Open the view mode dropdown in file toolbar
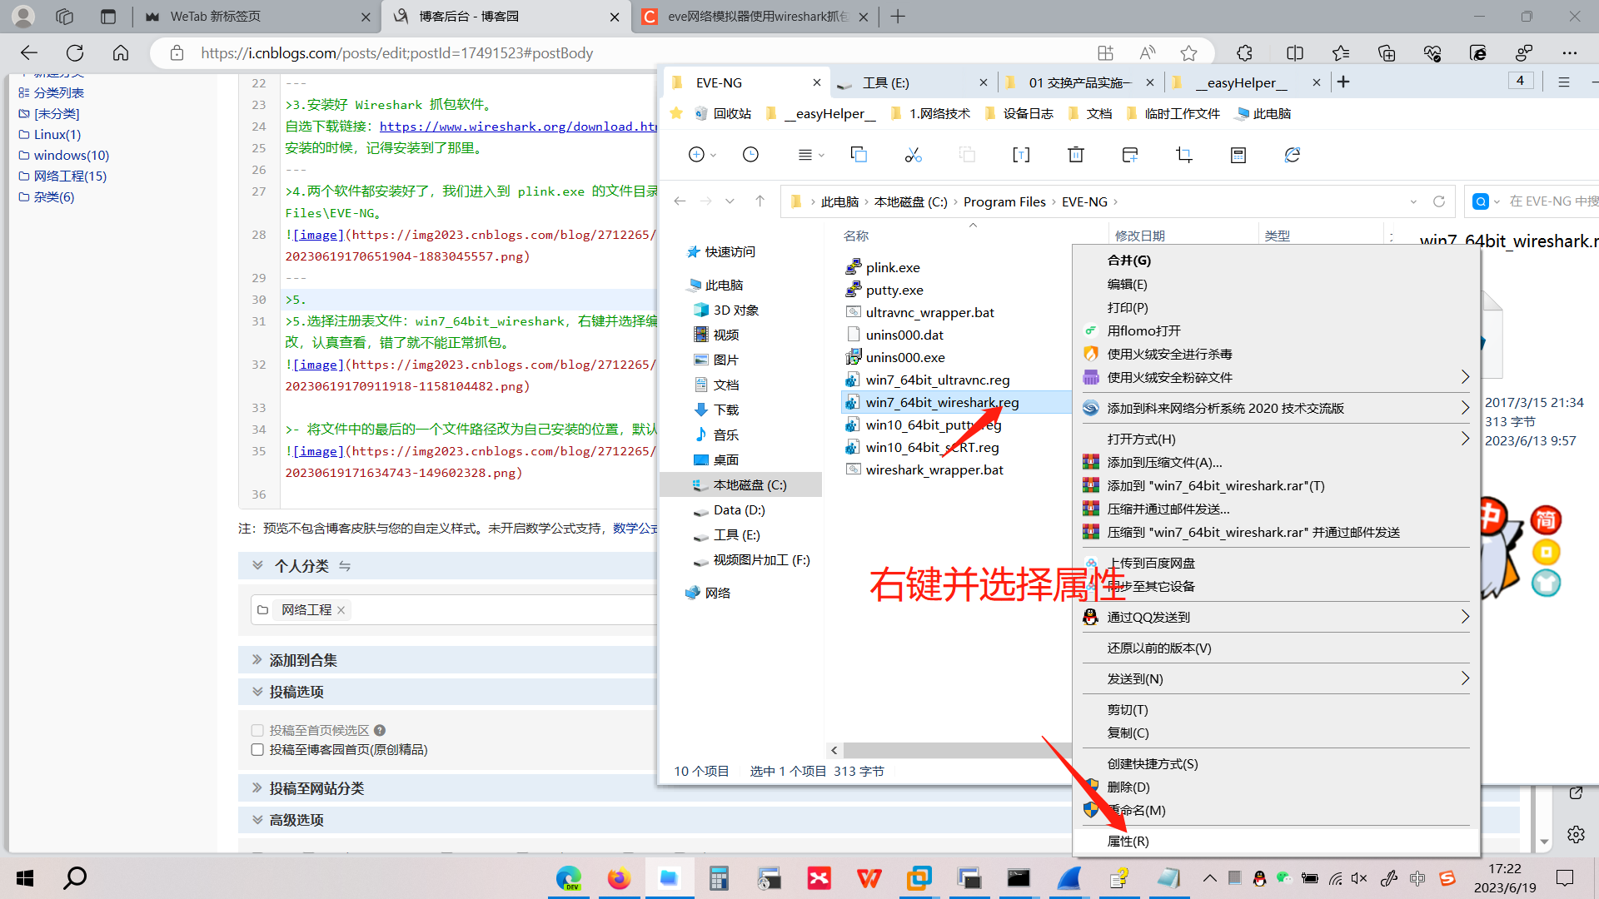The image size is (1599, 899). [x=810, y=155]
